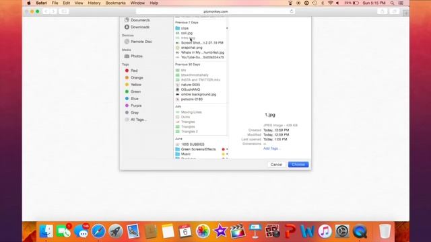Open Keynote from the Dock

[x=255, y=231]
